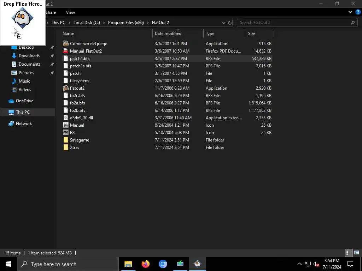This screenshot has width=362, height=271.
Task: Open Desktop in the navigation pane
Action: tap(26, 47)
